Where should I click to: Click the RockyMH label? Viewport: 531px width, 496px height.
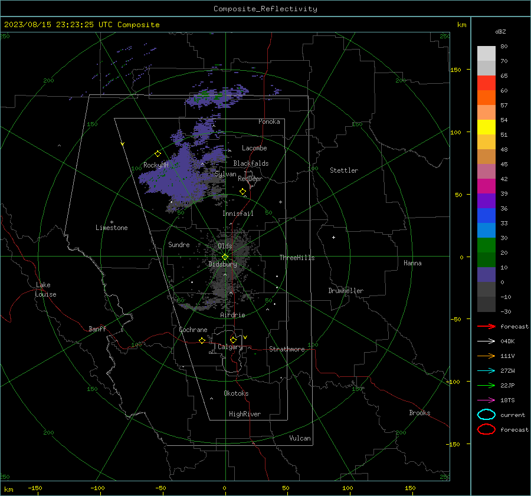pos(156,165)
